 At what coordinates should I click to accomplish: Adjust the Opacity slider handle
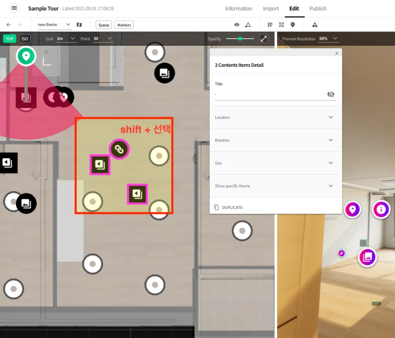pos(240,39)
